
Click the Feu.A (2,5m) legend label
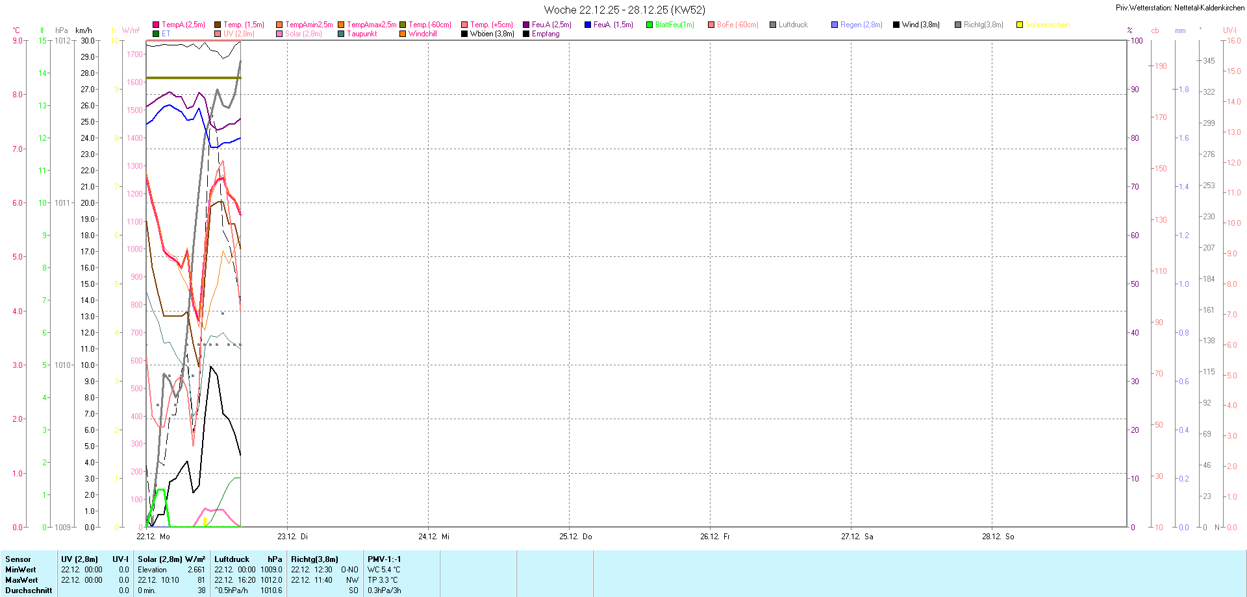point(551,25)
